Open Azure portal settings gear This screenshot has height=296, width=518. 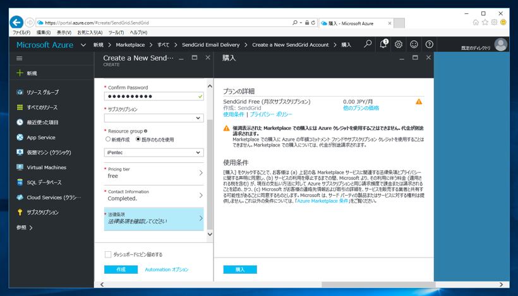(x=399, y=44)
